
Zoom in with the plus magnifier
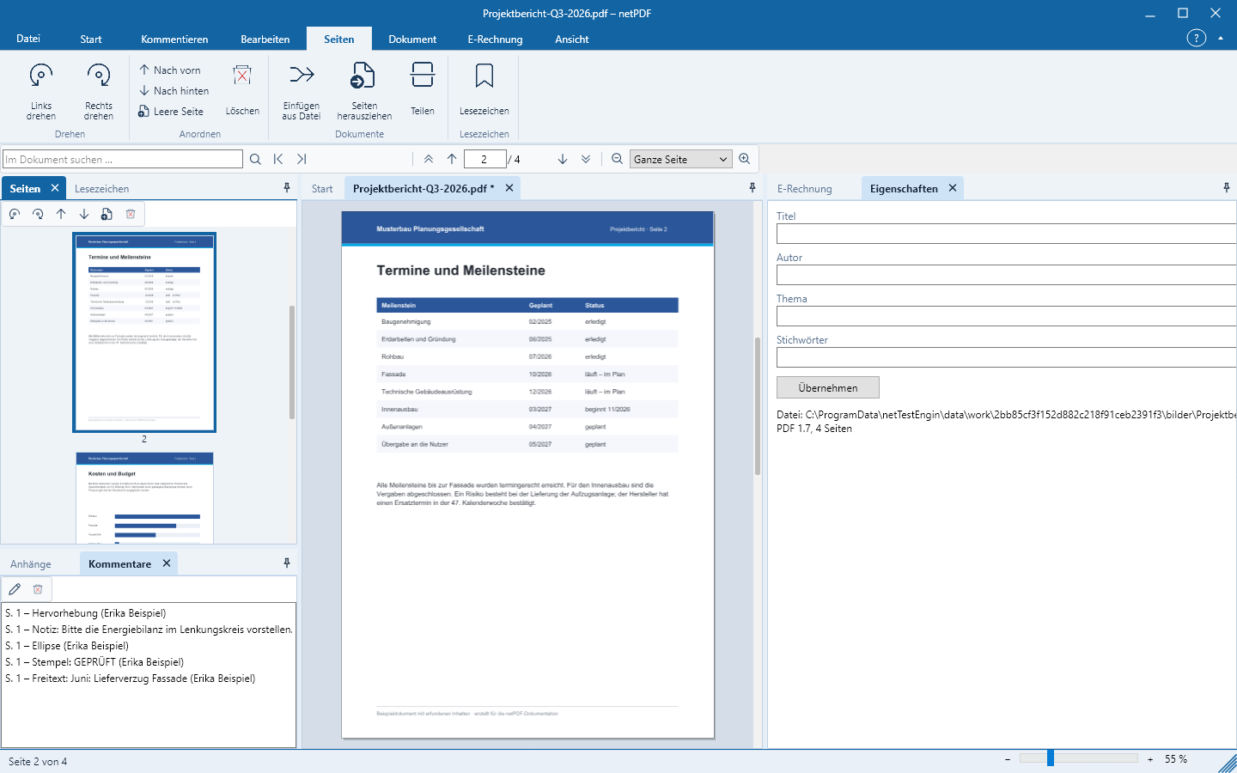click(745, 159)
